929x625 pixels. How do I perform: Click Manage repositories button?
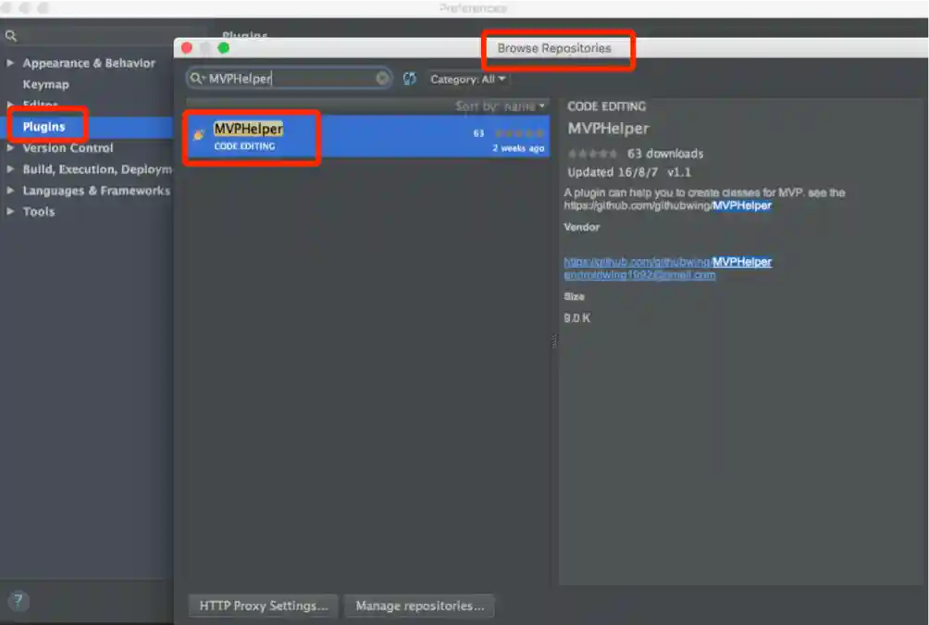419,606
